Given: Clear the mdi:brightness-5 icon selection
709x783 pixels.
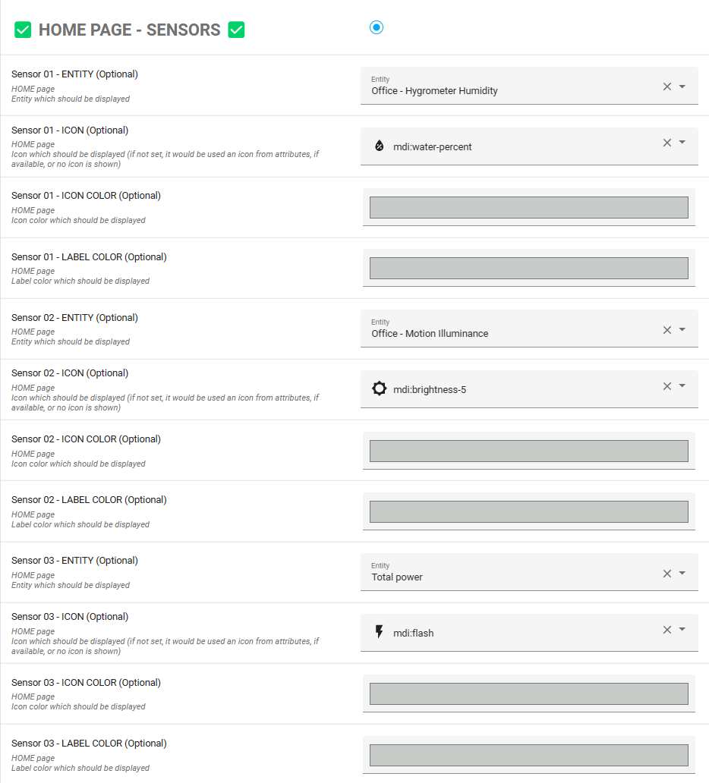Looking at the screenshot, I should [x=667, y=386].
